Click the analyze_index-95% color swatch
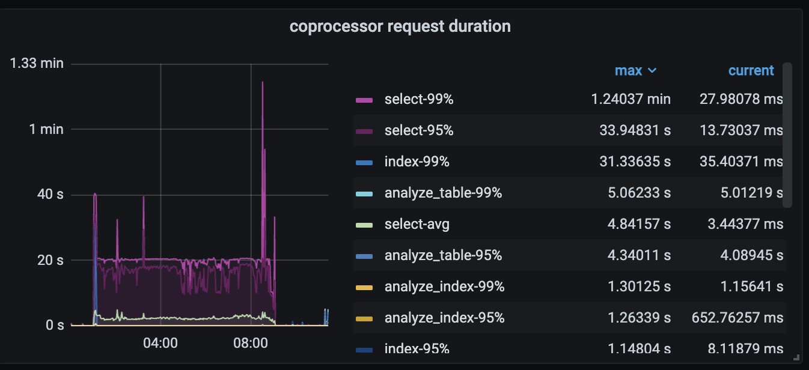Viewport: 809px width, 370px height. point(364,318)
